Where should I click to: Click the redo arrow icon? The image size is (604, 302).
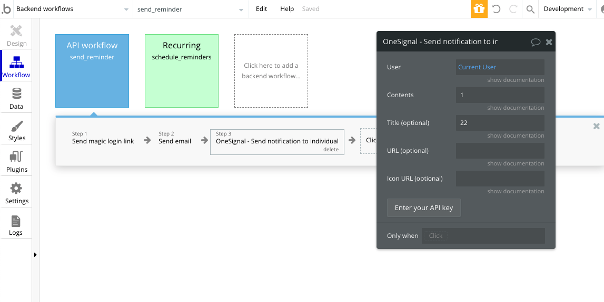click(513, 9)
